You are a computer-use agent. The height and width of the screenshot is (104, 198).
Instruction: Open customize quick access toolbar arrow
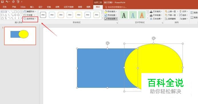[x=22, y=2]
